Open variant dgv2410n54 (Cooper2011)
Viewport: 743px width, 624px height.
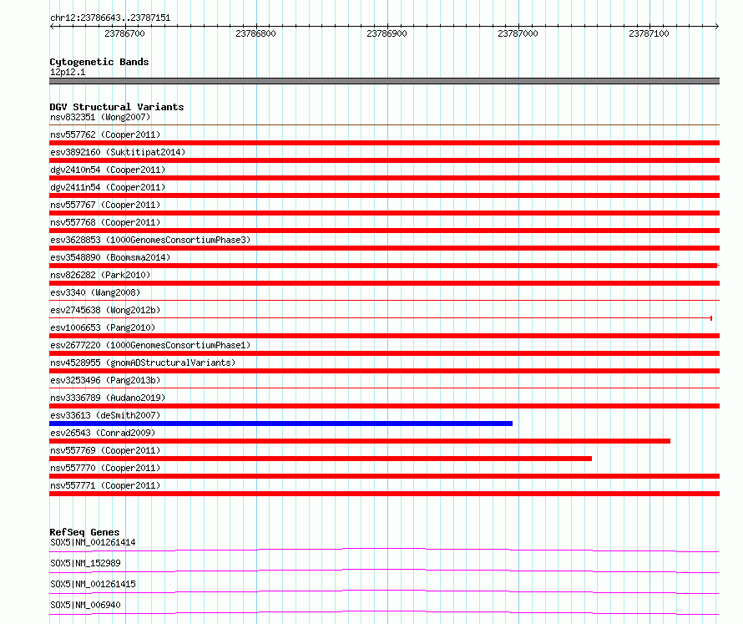tap(108, 170)
